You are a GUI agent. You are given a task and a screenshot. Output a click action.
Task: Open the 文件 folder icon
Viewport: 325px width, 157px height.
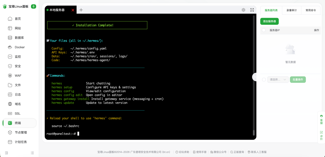coord(10,85)
